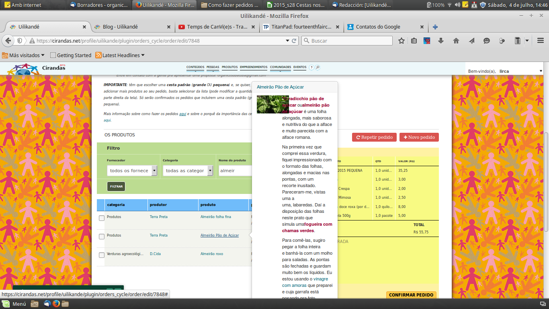
Task: Click the search magnifier in Cirandas header
Action: pos(318,67)
